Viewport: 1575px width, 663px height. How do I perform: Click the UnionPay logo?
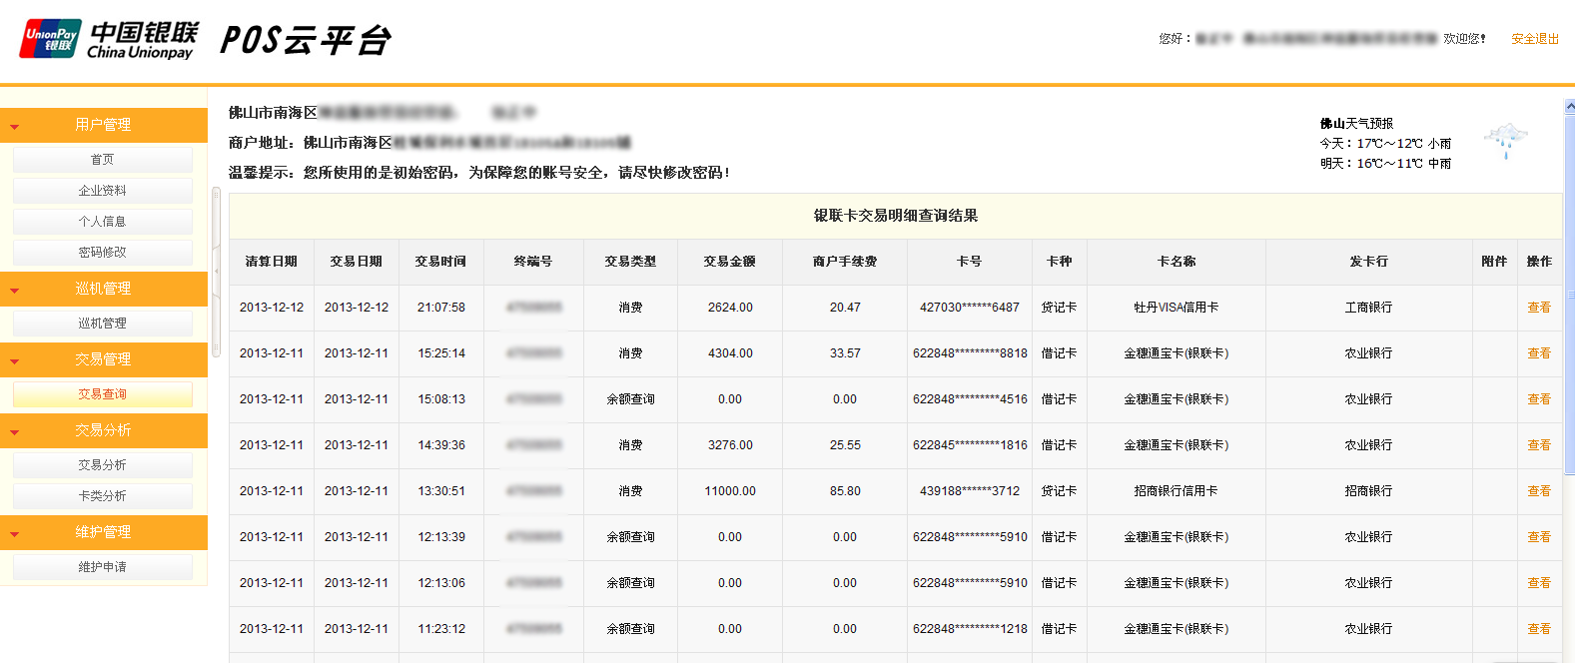[110, 40]
